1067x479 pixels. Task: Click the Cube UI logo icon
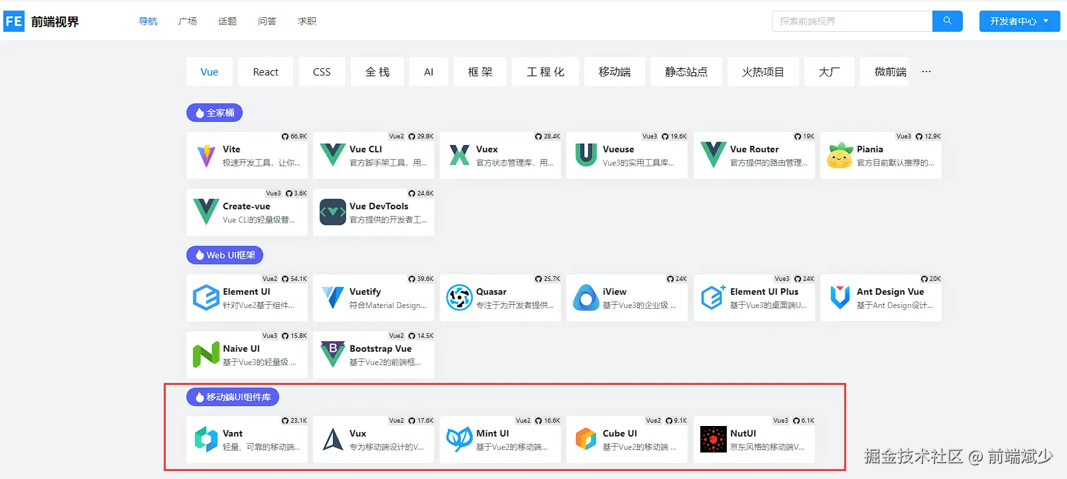point(586,439)
